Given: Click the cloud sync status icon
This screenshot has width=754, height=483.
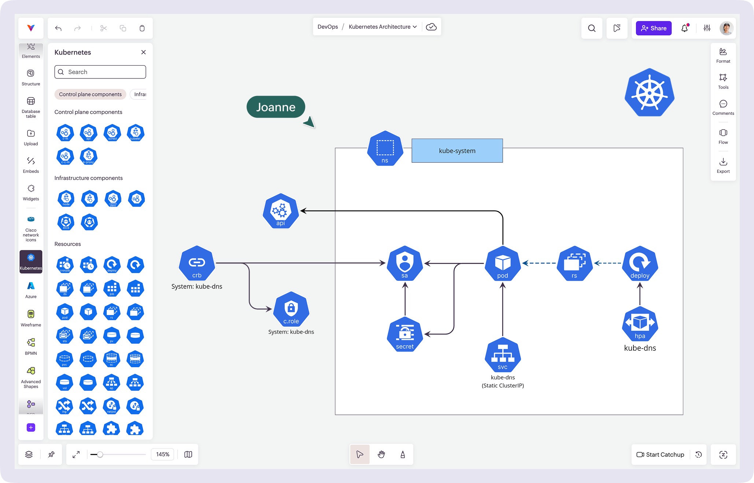Looking at the screenshot, I should pos(431,27).
